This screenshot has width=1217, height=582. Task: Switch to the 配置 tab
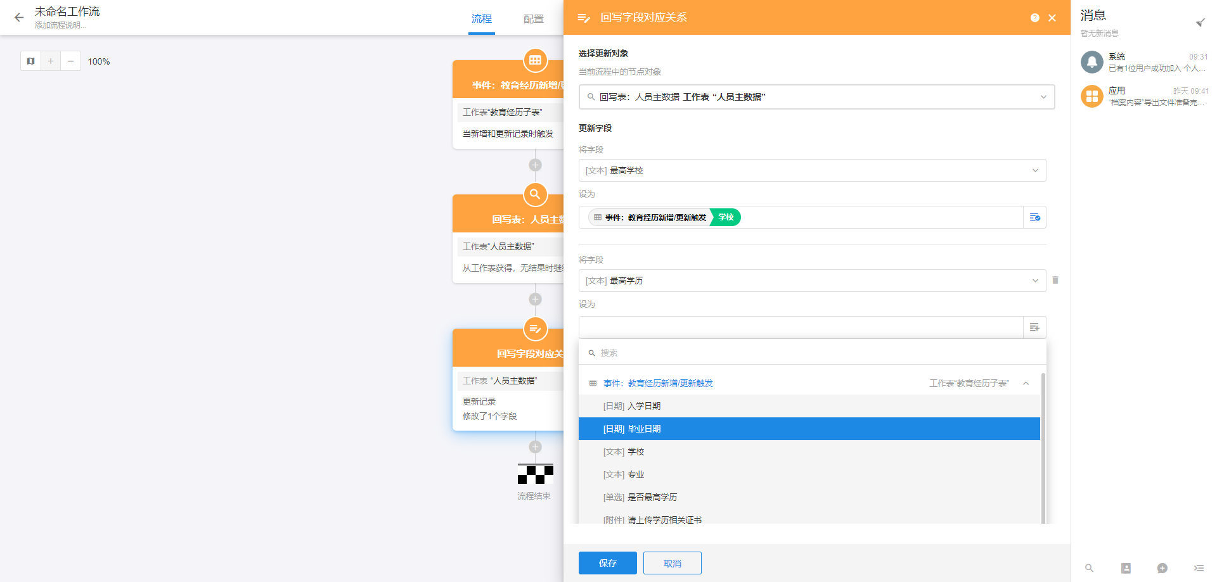pyautogui.click(x=533, y=19)
